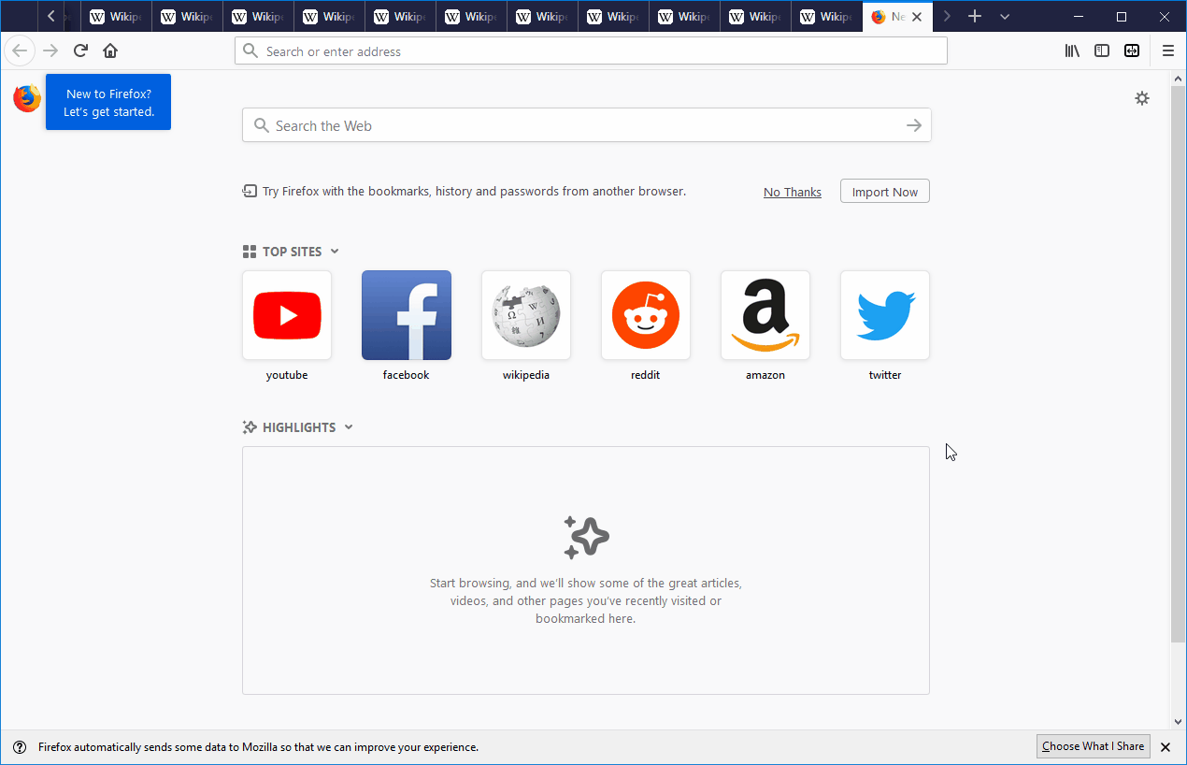Close the New Tab tab
The width and height of the screenshot is (1187, 765).
[917, 17]
